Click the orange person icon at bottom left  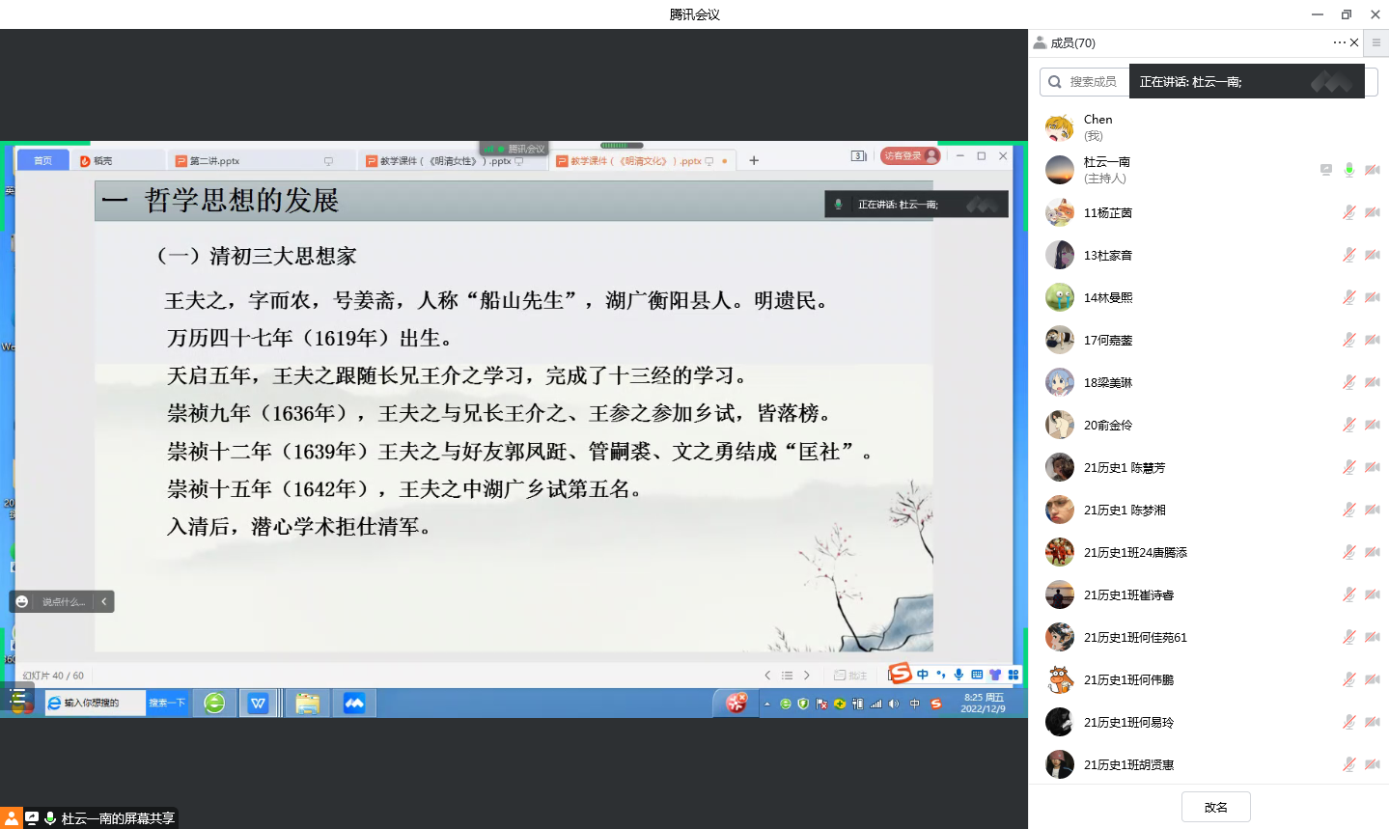[11, 818]
